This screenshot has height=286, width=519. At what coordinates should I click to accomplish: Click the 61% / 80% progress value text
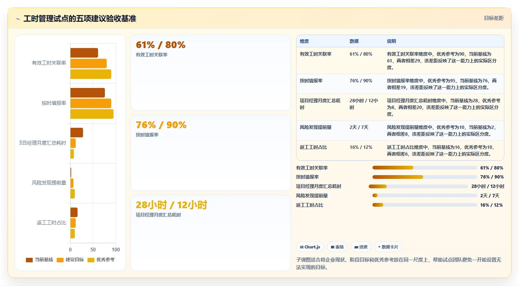(492, 168)
